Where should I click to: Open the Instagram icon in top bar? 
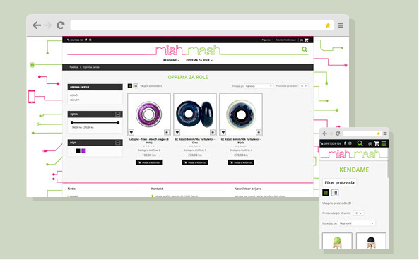(90, 40)
